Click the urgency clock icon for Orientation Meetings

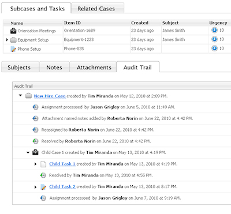pos(214,30)
